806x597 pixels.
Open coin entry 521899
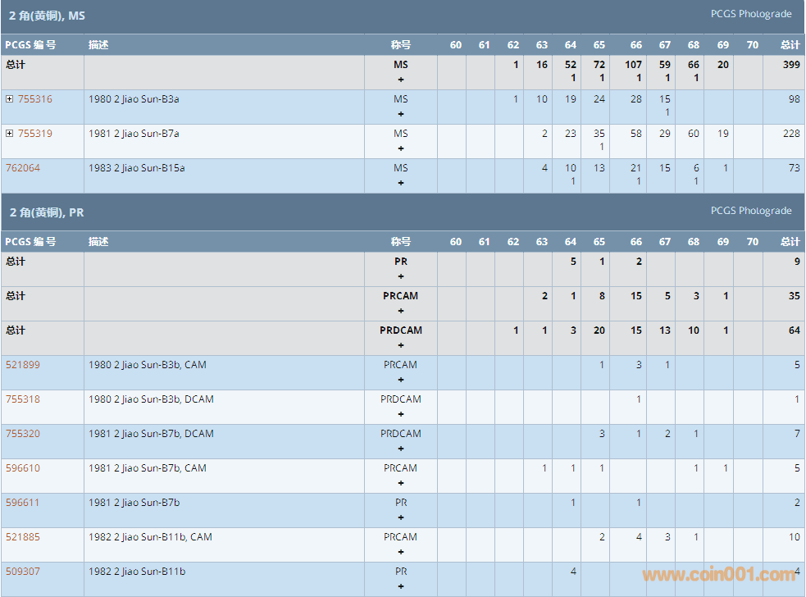pyautogui.click(x=23, y=365)
